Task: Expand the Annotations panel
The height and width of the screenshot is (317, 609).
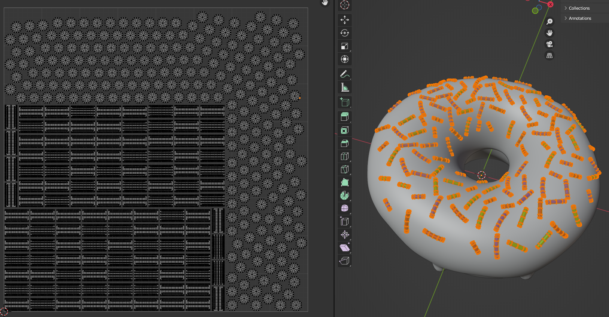Action: (x=579, y=18)
